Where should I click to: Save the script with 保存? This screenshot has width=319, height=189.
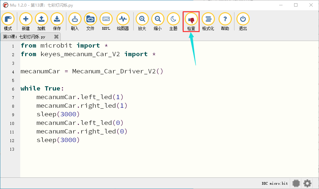point(57,21)
